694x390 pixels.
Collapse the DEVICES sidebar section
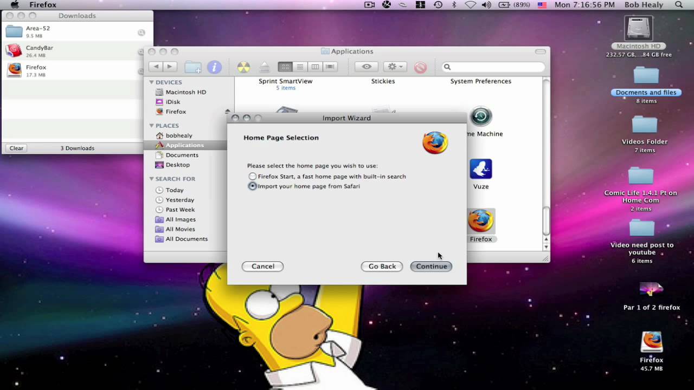point(152,82)
